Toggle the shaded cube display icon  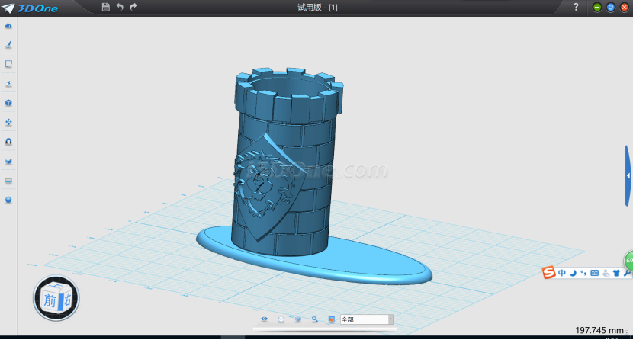[x=298, y=319]
